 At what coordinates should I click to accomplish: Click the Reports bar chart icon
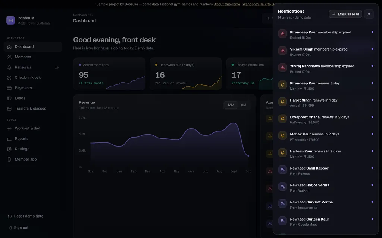[x=9, y=139]
